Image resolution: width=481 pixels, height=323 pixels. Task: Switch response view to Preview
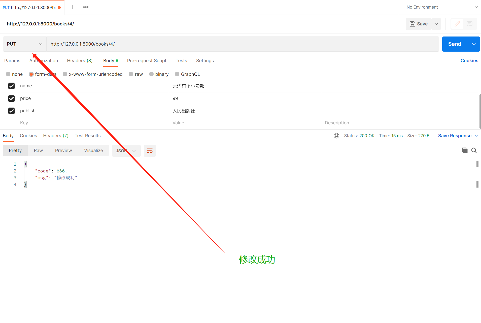[63, 151]
